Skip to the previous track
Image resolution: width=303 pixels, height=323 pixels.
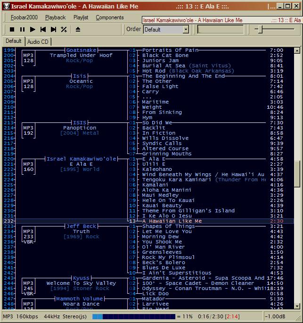(x=43, y=30)
